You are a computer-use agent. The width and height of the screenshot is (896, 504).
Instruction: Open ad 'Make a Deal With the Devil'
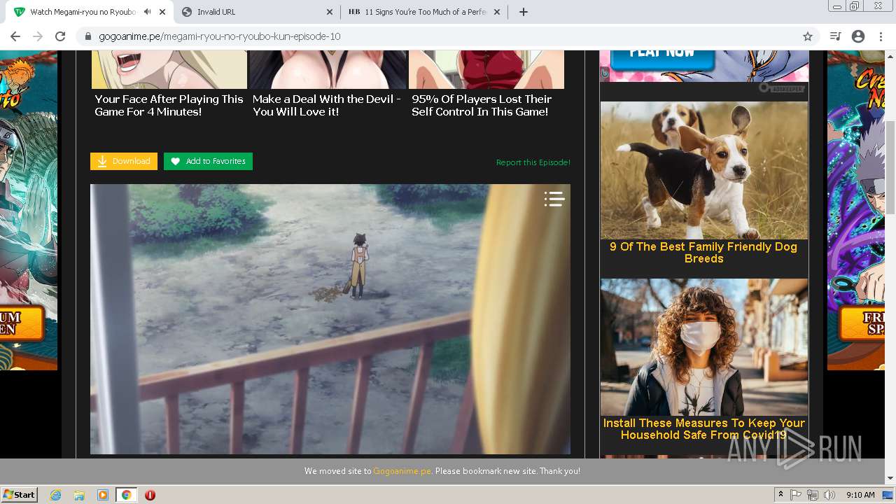[x=327, y=106]
